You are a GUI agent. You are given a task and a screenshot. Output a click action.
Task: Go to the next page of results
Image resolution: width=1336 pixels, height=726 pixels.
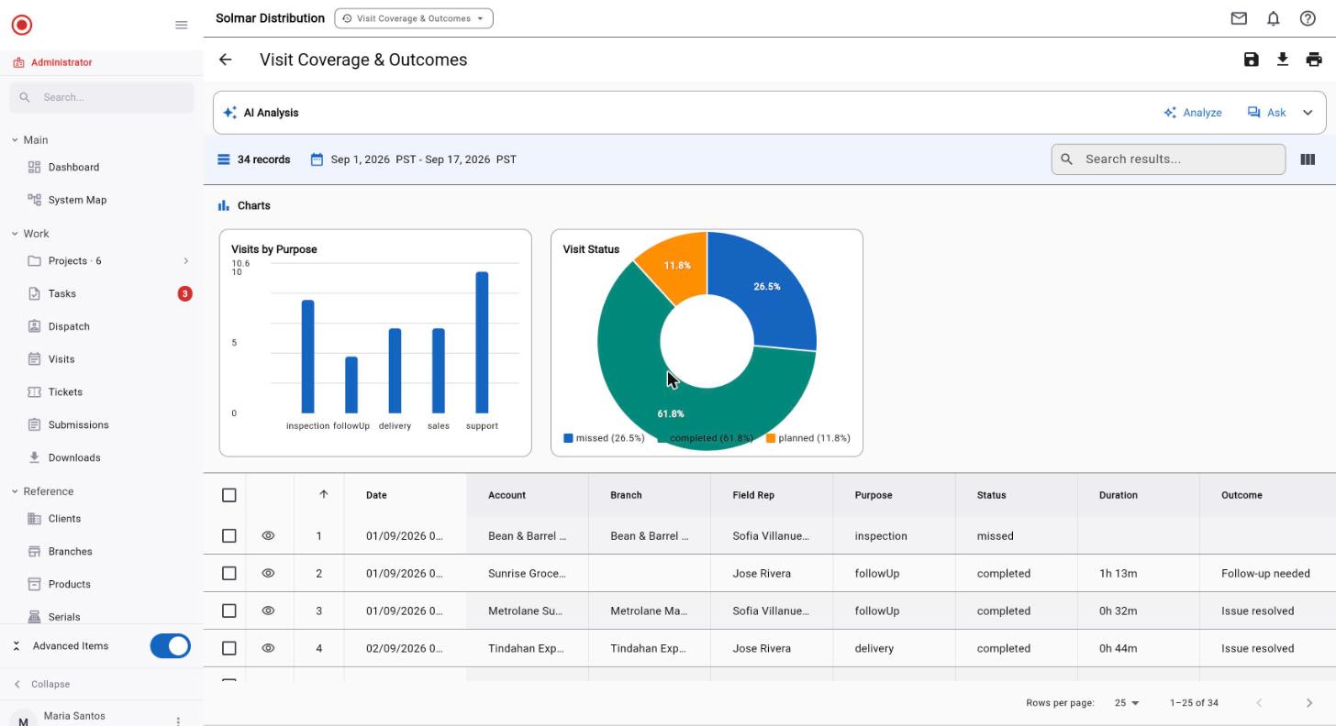(1309, 703)
